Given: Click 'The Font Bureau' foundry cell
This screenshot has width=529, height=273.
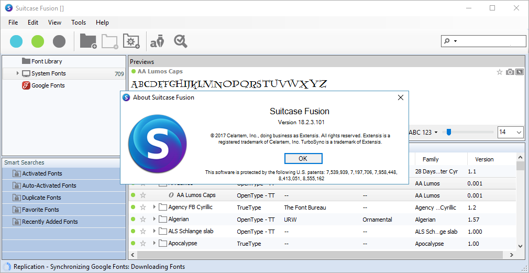Looking at the screenshot, I should click(305, 208).
